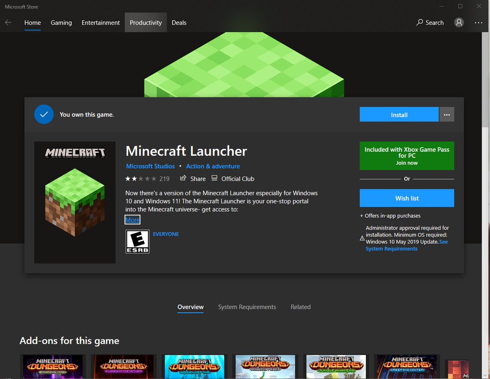Image resolution: width=490 pixels, height=379 pixels.
Task: Join Xbox Game Pass for PC
Action: point(407,156)
